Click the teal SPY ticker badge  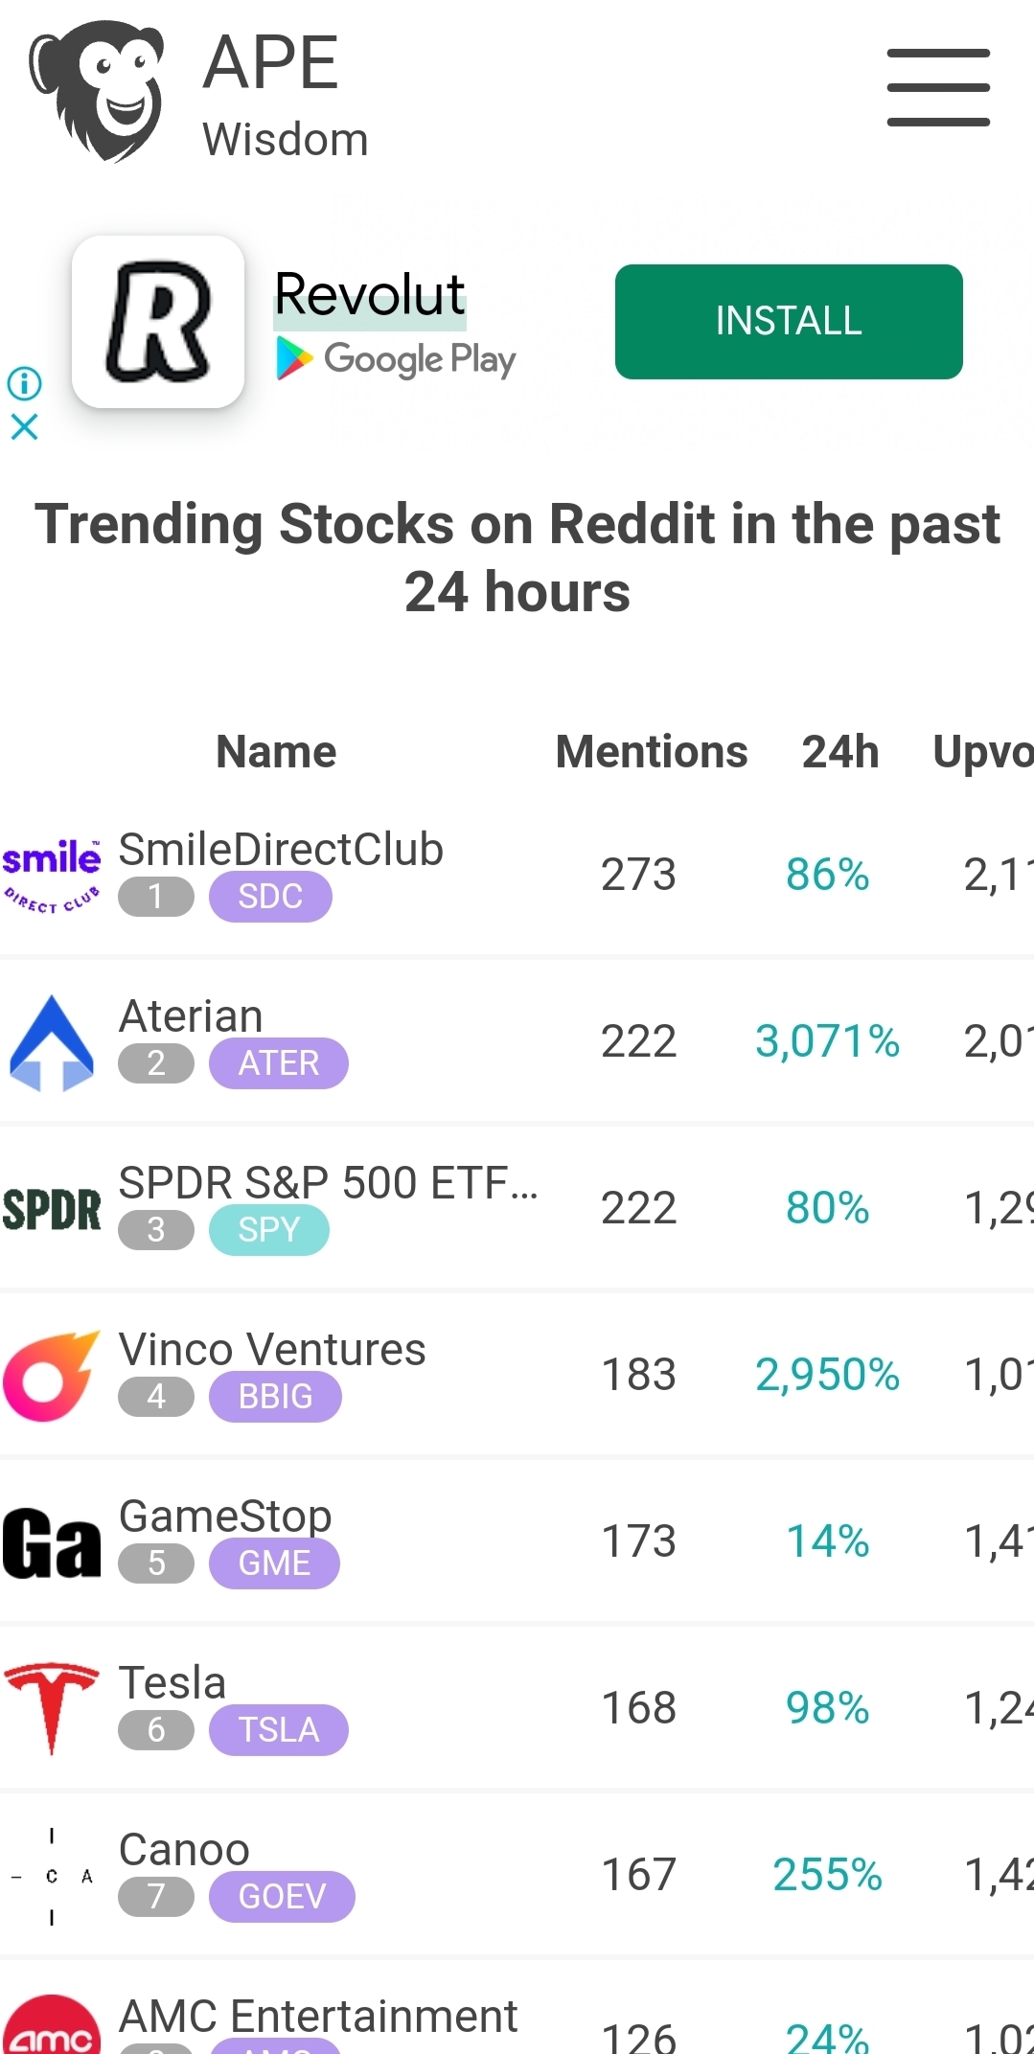click(x=269, y=1230)
